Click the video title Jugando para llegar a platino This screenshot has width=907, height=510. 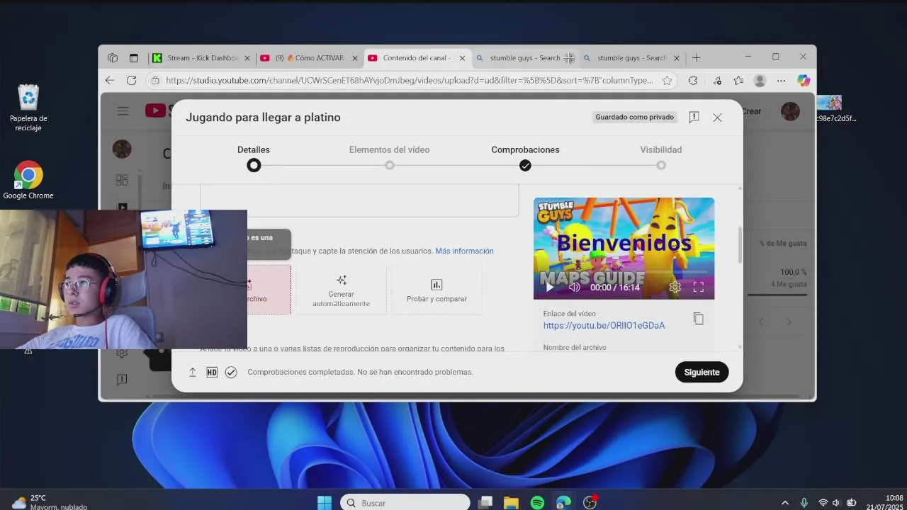point(263,118)
